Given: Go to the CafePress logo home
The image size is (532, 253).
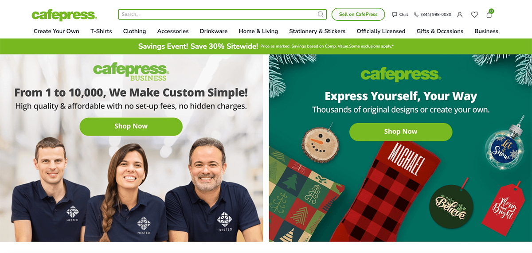Looking at the screenshot, I should [x=64, y=15].
